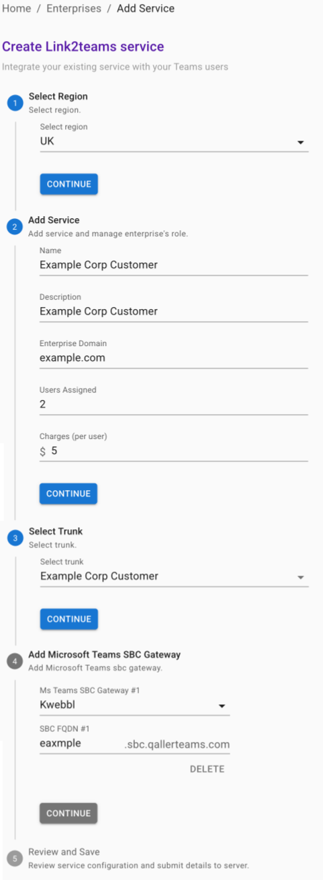
Task: Click step 5 circle icon for Review and Save
Action: (15, 858)
